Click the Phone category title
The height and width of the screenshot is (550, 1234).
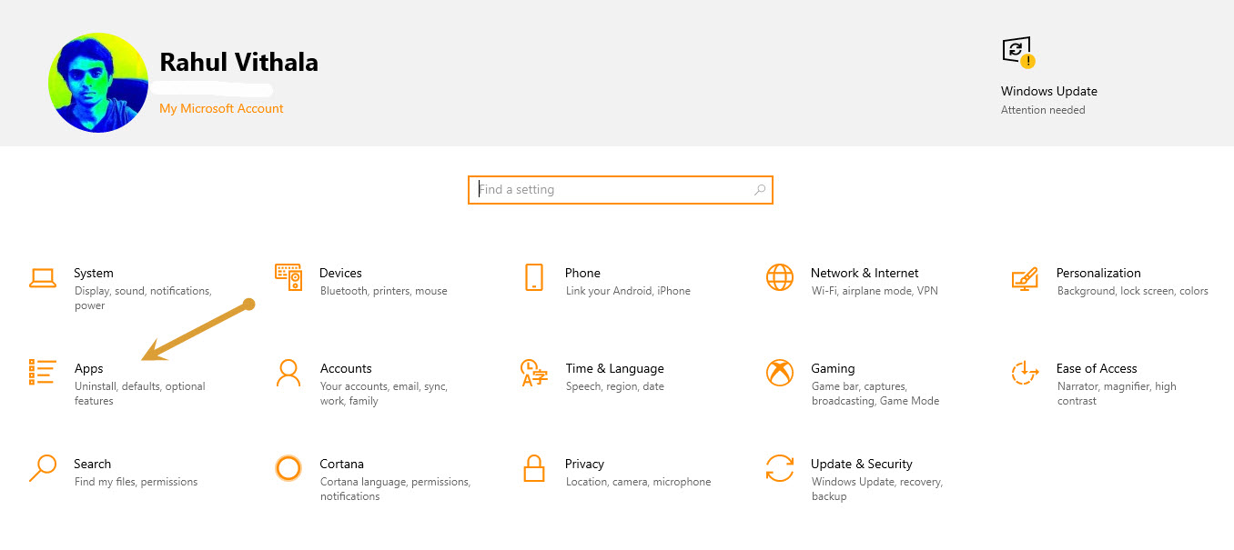(x=582, y=273)
